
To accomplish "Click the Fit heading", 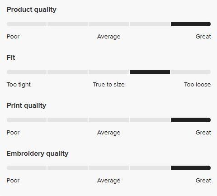I will (x=11, y=57).
